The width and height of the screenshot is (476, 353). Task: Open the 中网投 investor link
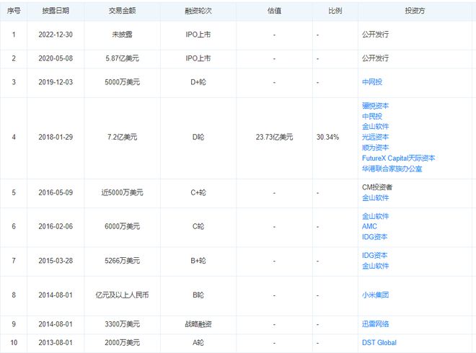372,82
